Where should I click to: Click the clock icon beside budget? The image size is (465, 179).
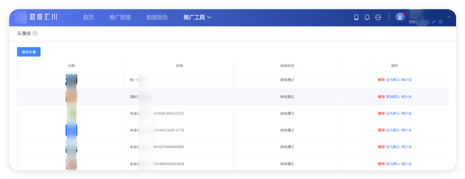coord(441,22)
